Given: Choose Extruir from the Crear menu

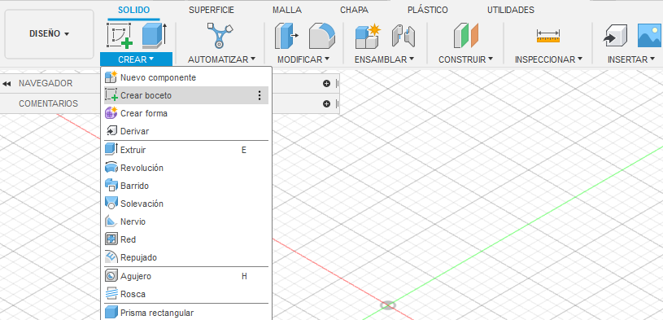Looking at the screenshot, I should [186, 150].
